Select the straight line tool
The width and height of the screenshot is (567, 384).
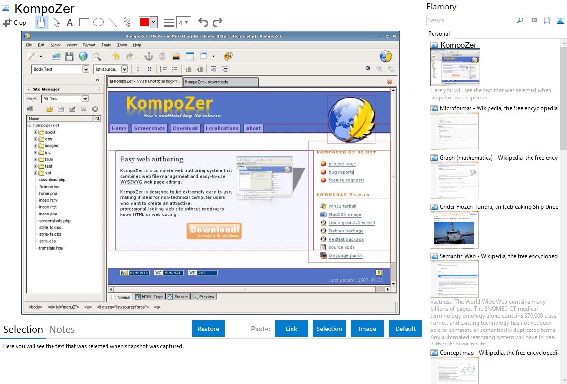113,22
